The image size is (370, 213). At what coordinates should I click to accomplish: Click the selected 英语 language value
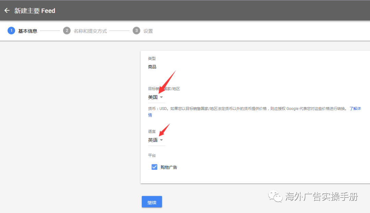point(153,140)
